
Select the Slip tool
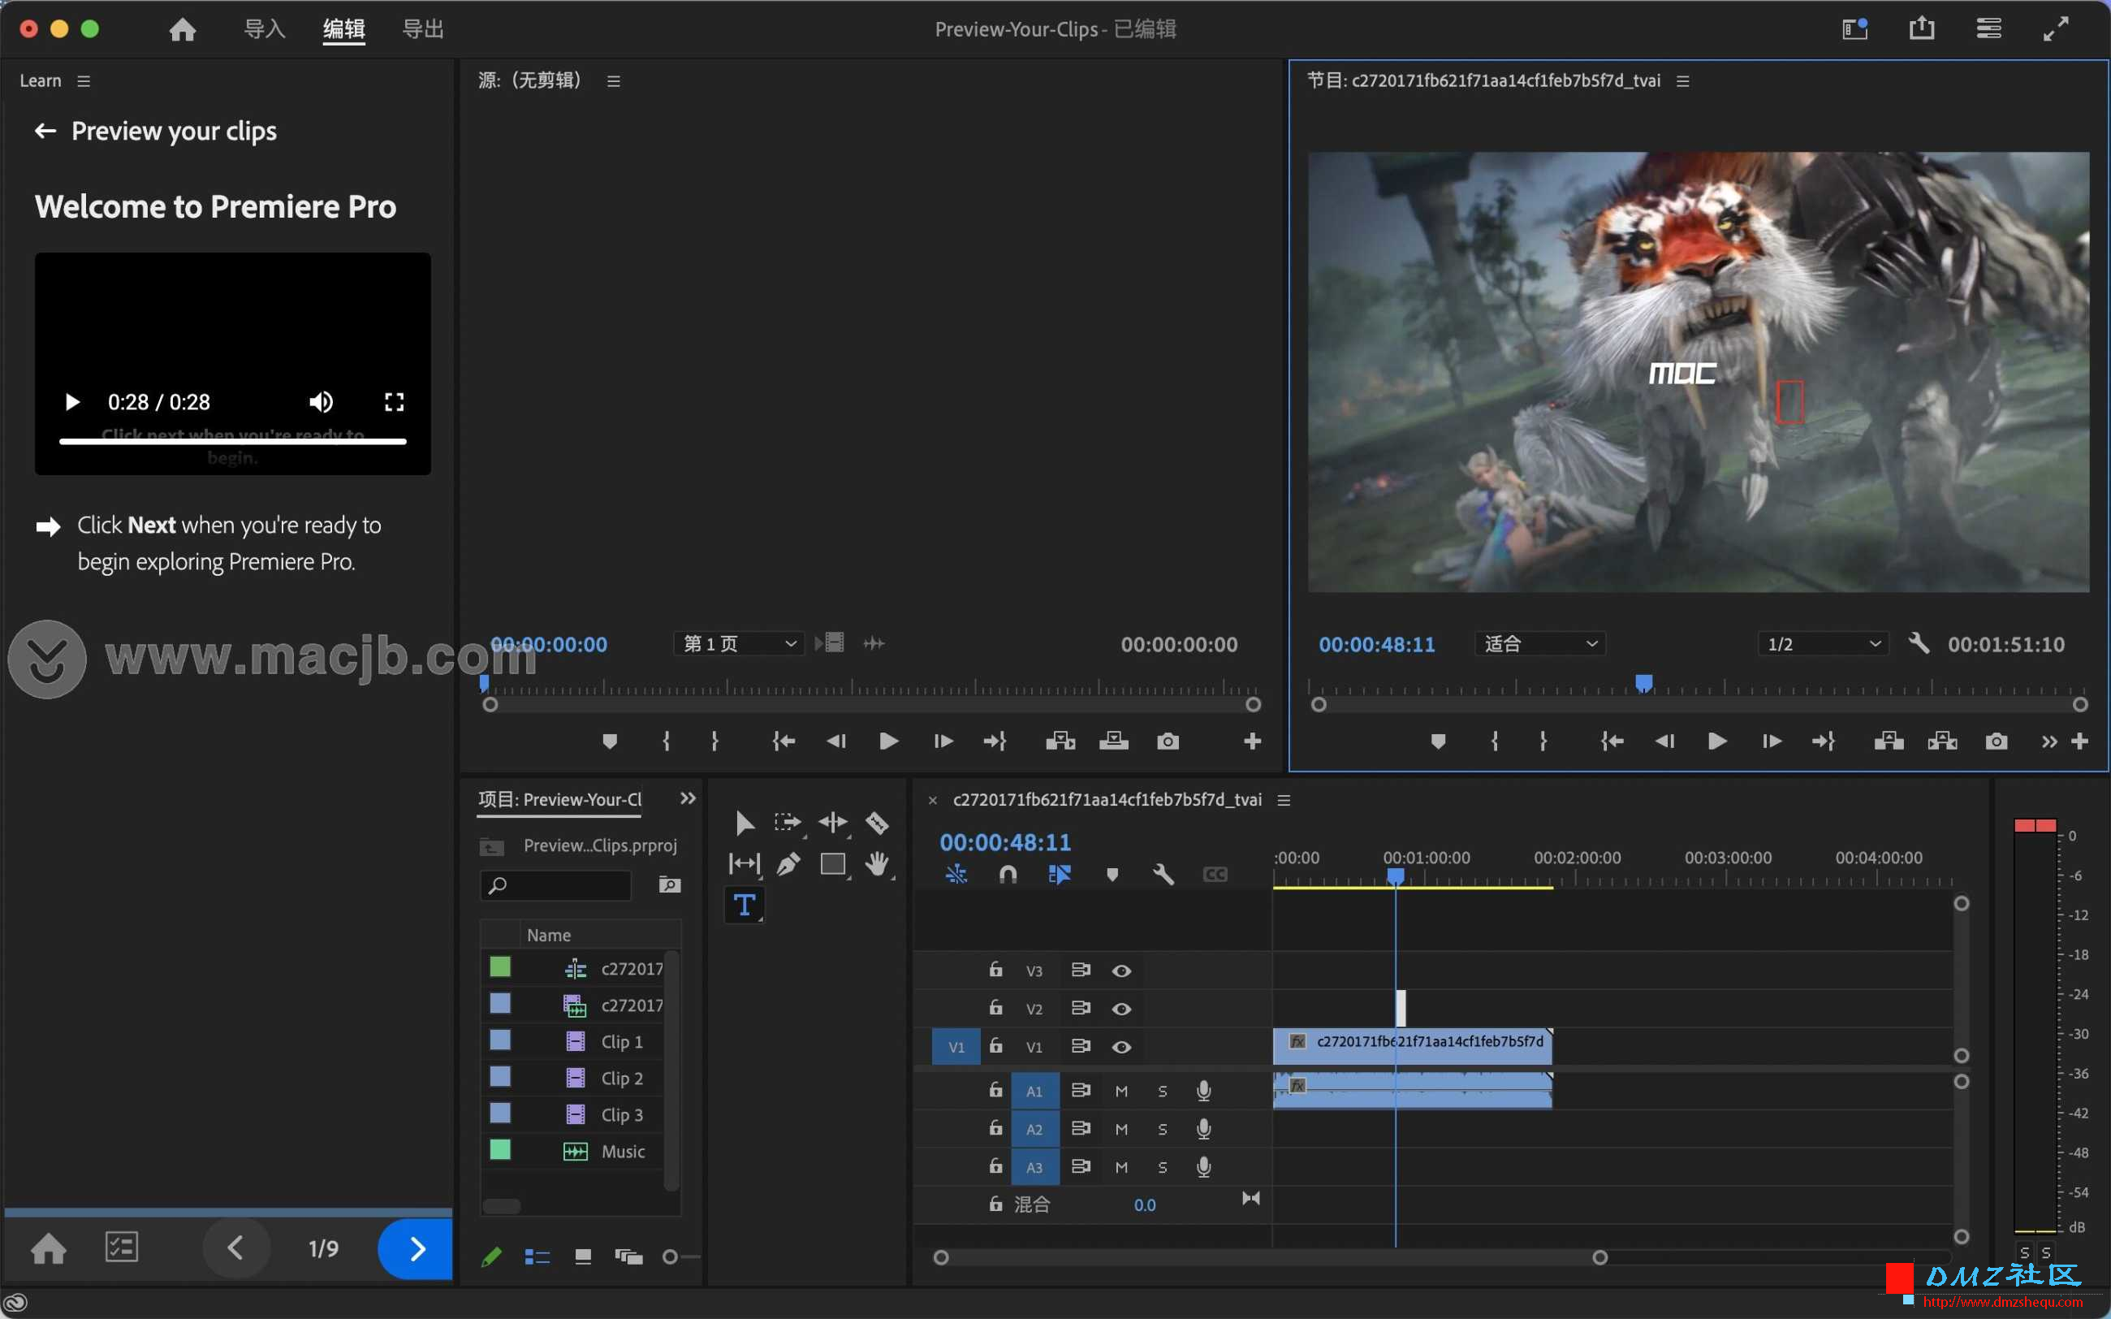(x=744, y=863)
